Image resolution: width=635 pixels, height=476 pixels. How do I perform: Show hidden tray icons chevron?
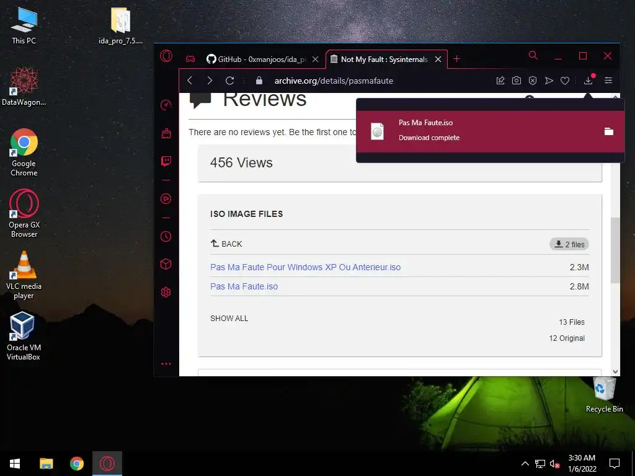tap(525, 464)
